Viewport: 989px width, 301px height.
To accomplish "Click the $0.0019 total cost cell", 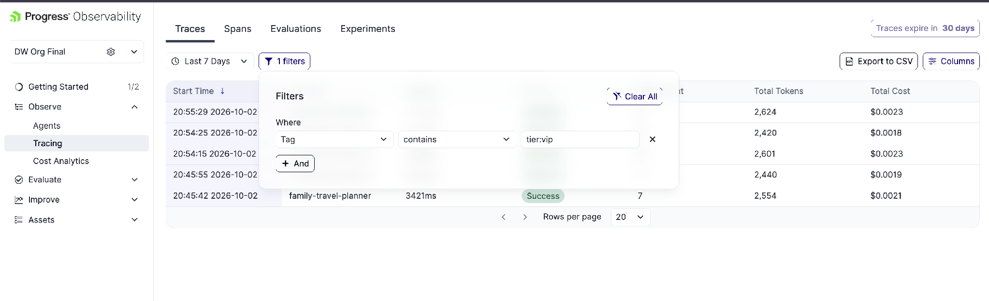I will click(886, 175).
